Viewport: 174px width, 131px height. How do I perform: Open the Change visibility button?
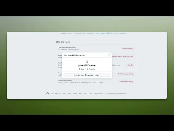128,49
